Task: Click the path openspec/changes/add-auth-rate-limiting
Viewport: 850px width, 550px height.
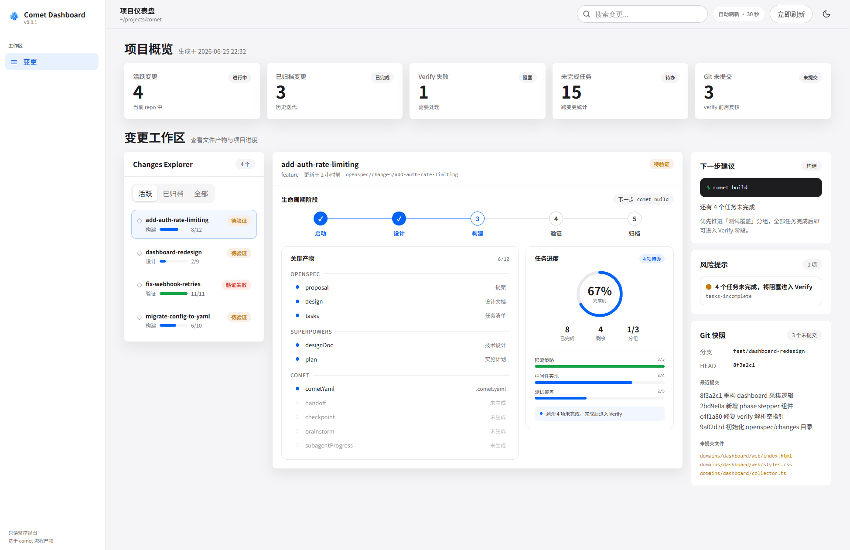Action: 402,174
